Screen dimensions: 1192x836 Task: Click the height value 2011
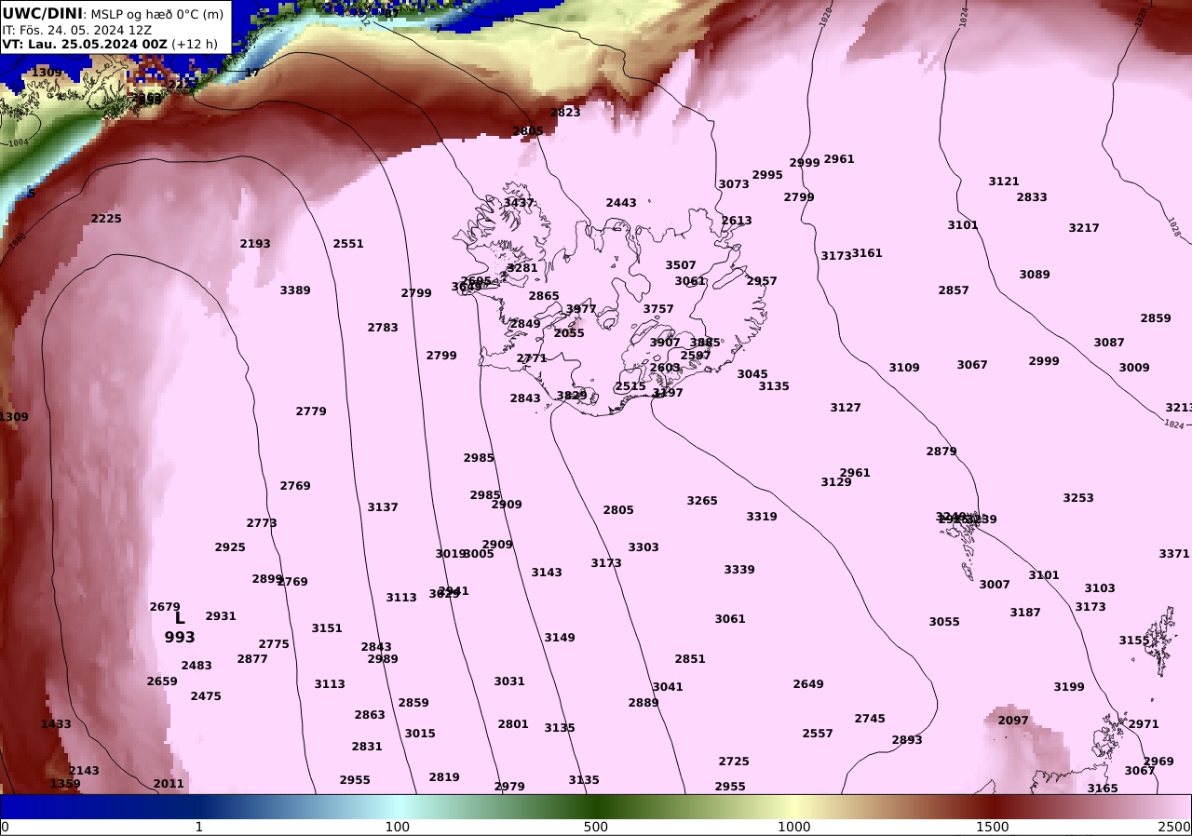click(169, 784)
